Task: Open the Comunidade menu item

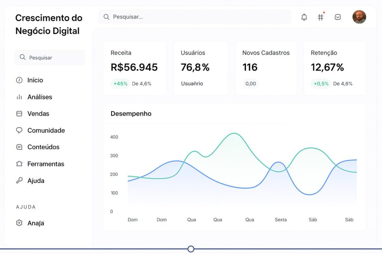Action: pos(46,131)
